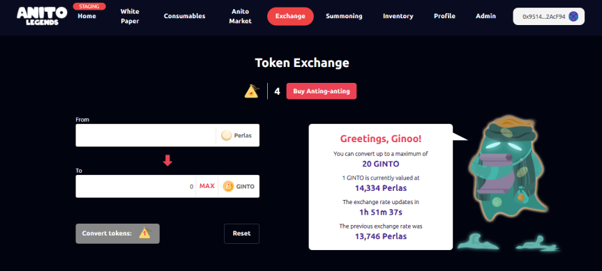Open the Home page

coord(86,16)
